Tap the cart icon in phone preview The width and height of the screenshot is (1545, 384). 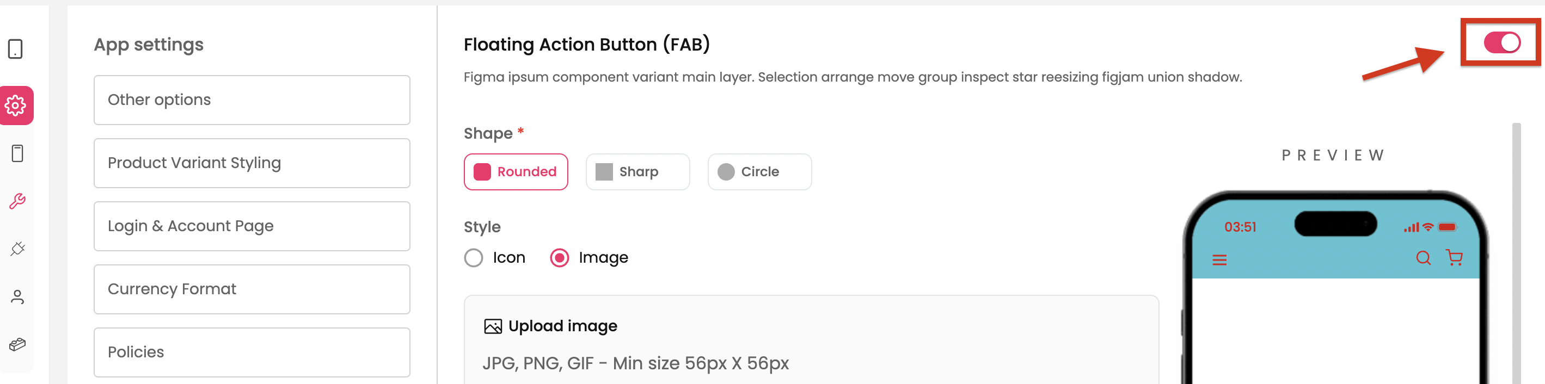click(1455, 258)
